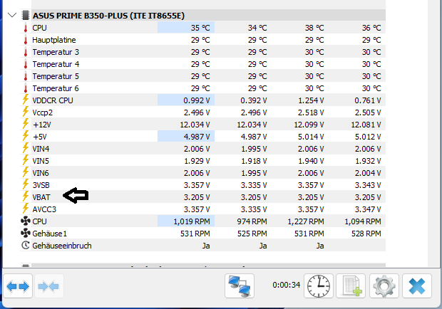This screenshot has height=309, width=442.
Task: Select the Vccp2 row label
Action: (x=43, y=112)
